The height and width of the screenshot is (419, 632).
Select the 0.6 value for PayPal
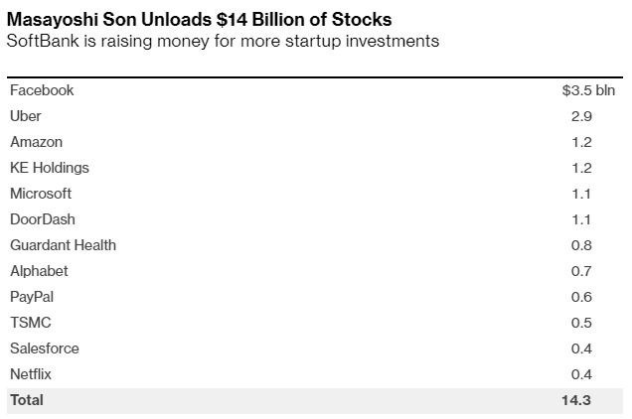click(582, 297)
